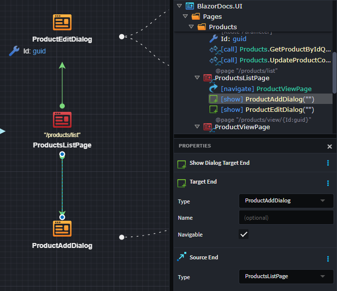Click the Show Dialog Target End heading

click(219, 163)
